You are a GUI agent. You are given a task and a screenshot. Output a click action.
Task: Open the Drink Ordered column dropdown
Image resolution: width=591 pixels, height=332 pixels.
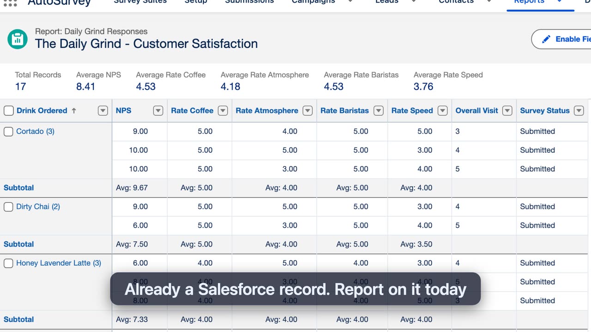[x=103, y=111]
